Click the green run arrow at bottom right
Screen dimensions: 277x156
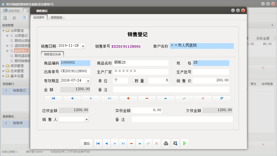[184, 143]
